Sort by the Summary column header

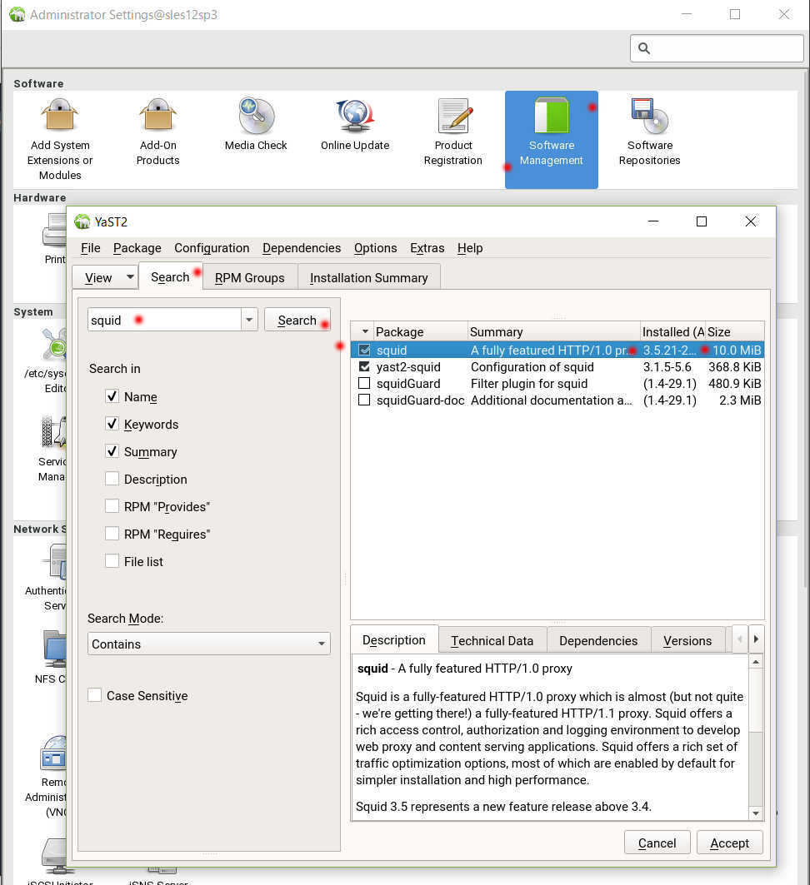tap(553, 332)
